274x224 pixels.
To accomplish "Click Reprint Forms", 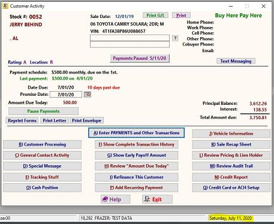I will click(22, 120).
